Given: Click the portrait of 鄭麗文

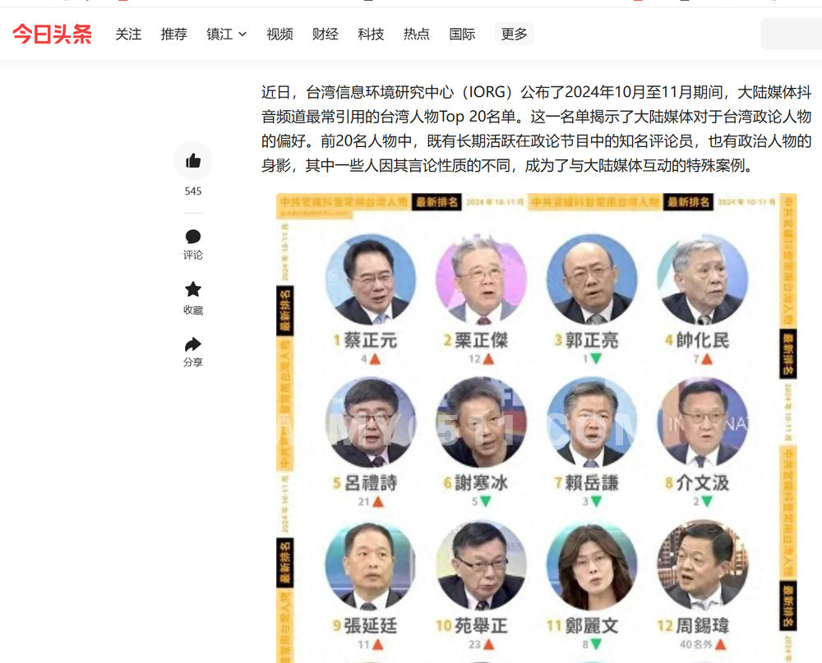Looking at the screenshot, I should [592, 565].
